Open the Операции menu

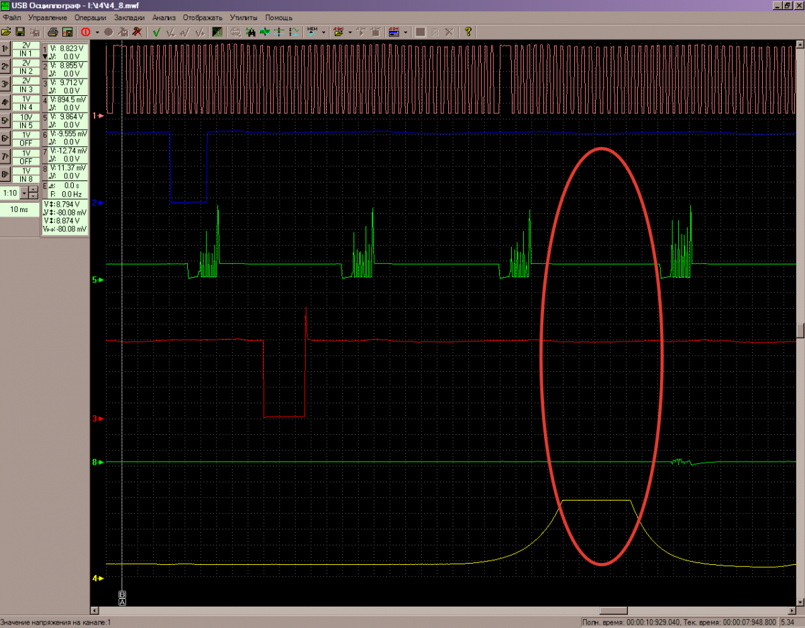(90, 17)
